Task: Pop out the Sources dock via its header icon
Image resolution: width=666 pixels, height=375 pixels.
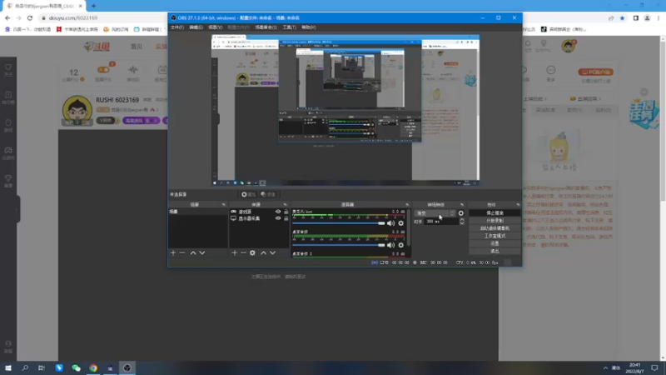Action: pyautogui.click(x=285, y=204)
